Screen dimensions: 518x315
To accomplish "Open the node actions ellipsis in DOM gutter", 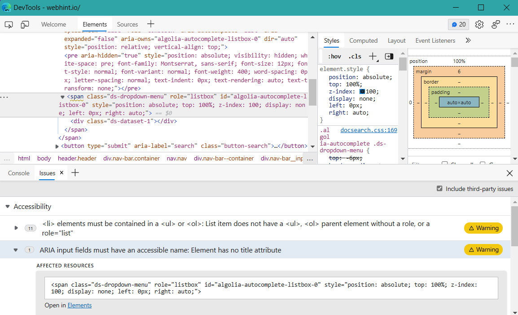I will coord(4,97).
